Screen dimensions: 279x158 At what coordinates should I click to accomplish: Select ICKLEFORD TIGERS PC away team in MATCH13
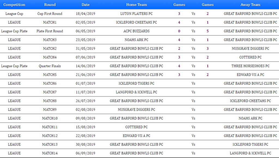(250, 144)
